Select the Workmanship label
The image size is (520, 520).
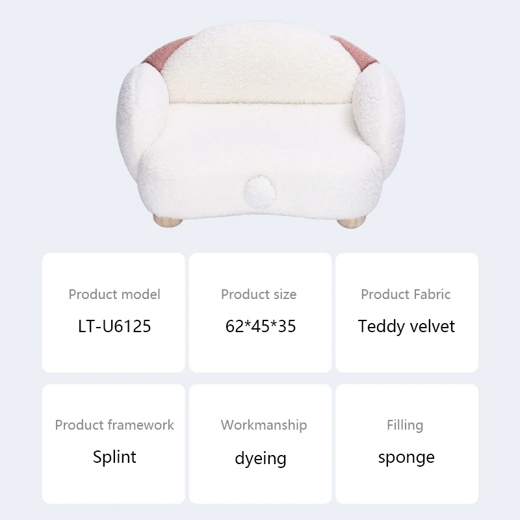pyautogui.click(x=264, y=425)
